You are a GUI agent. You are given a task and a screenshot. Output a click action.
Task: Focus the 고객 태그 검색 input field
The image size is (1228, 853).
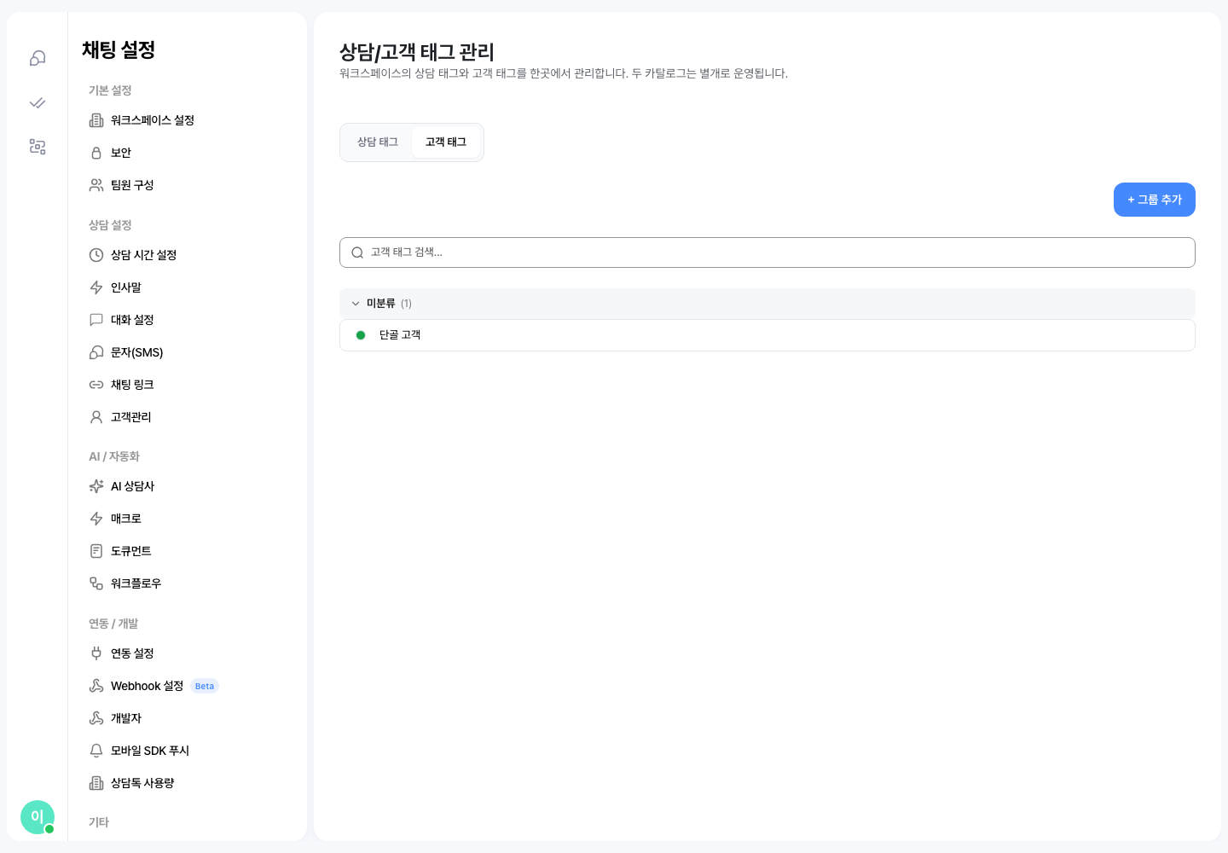(x=767, y=252)
